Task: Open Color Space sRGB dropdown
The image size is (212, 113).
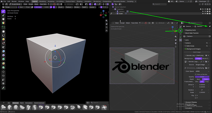Action: click(202, 71)
